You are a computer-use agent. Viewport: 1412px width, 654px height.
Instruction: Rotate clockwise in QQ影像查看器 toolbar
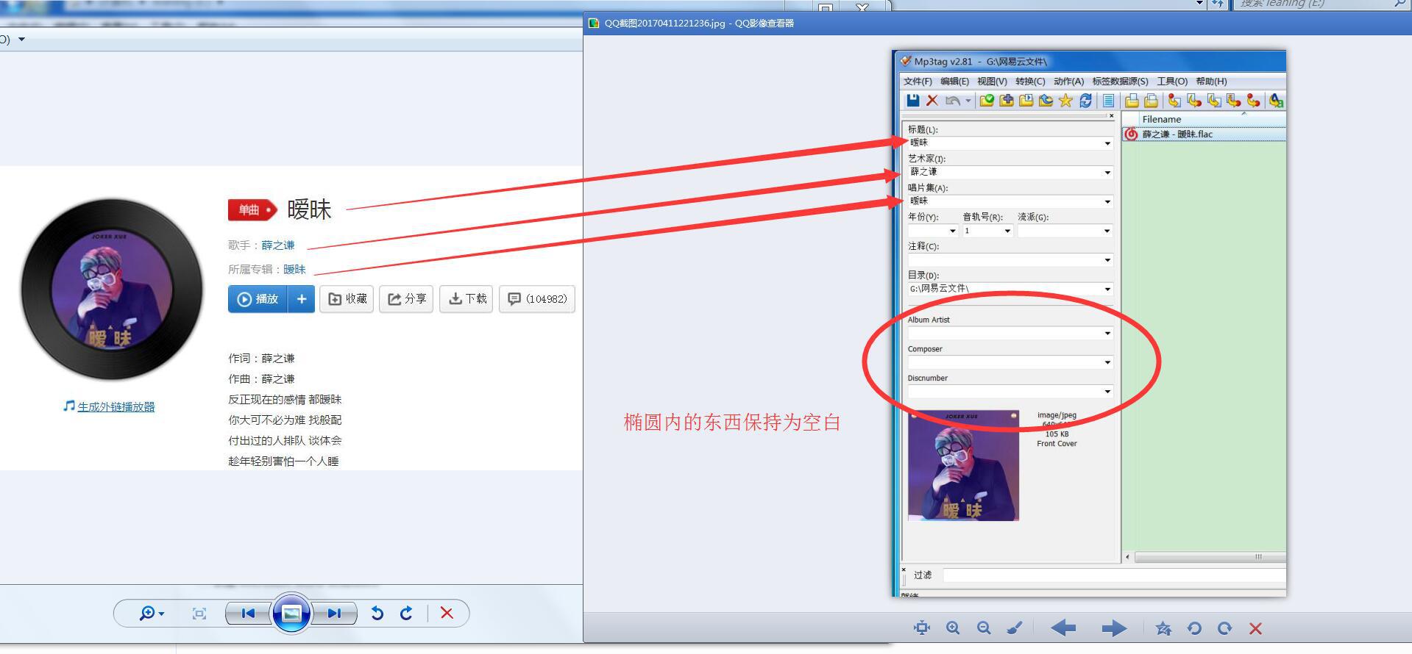click(x=1224, y=628)
